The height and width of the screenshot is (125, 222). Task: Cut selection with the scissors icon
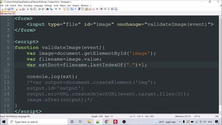pos(28,9)
